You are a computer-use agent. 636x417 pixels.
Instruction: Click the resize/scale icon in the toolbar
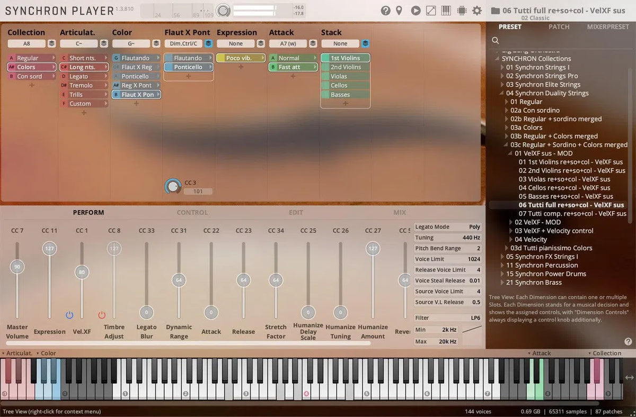[x=430, y=10]
